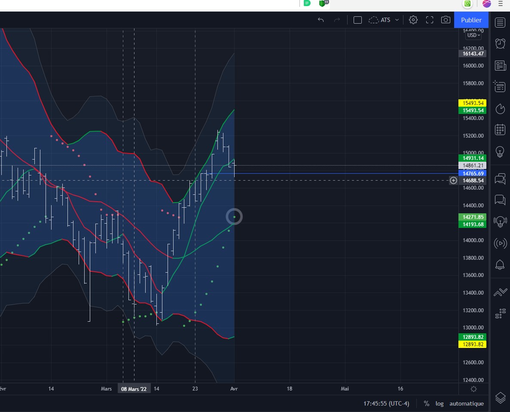Click the green 14931.14 price label
The height and width of the screenshot is (412, 510).
[x=472, y=158]
